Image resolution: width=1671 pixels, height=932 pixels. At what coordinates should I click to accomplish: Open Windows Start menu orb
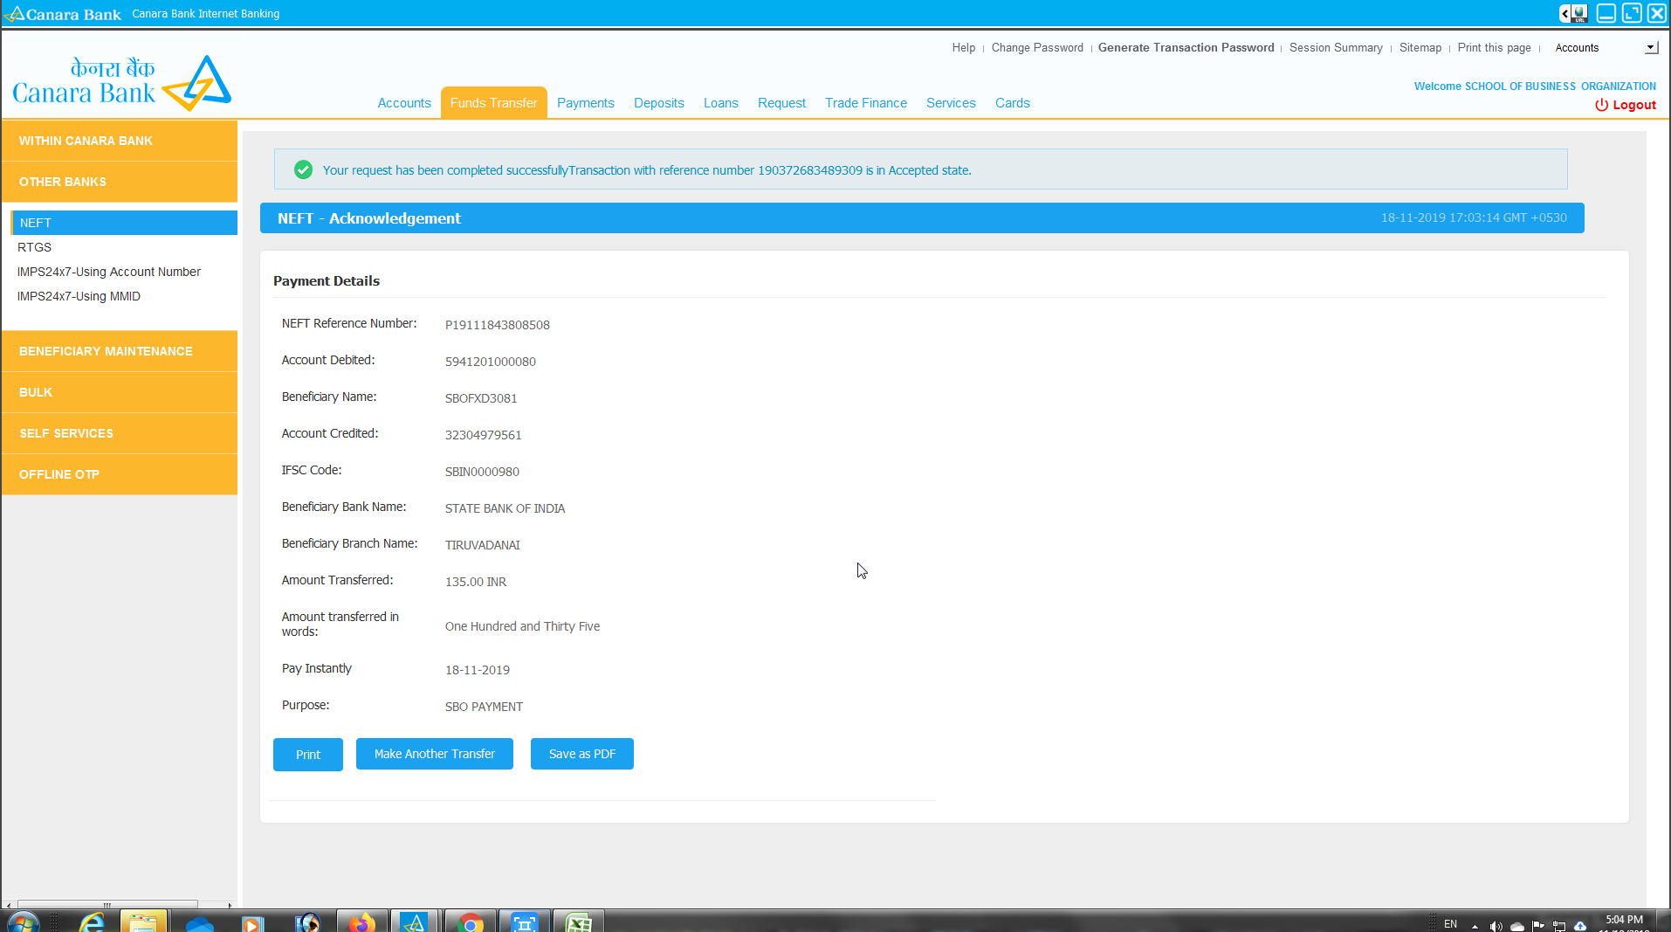point(24,922)
